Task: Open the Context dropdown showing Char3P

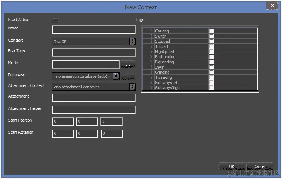Action: 94,42
